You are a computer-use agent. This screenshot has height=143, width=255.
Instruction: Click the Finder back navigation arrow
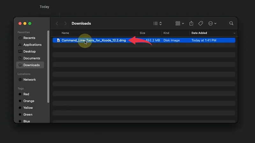[57, 24]
